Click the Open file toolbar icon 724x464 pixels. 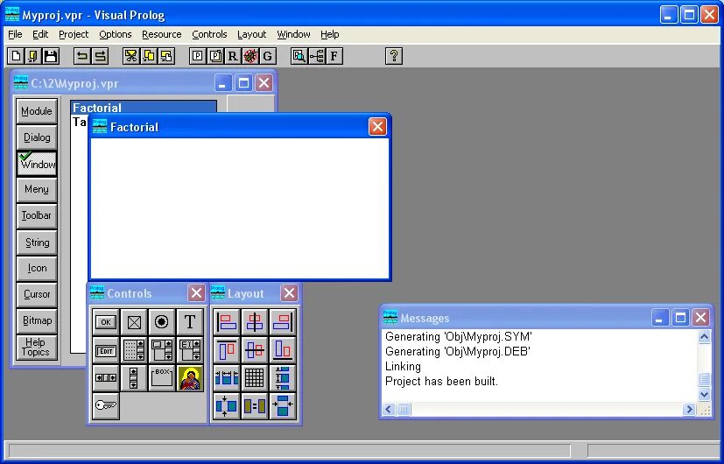pos(33,56)
